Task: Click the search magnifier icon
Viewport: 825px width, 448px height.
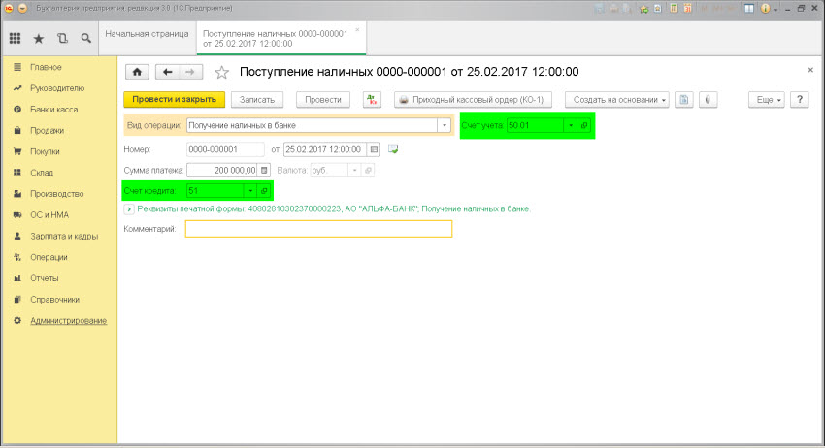Action: tap(85, 39)
